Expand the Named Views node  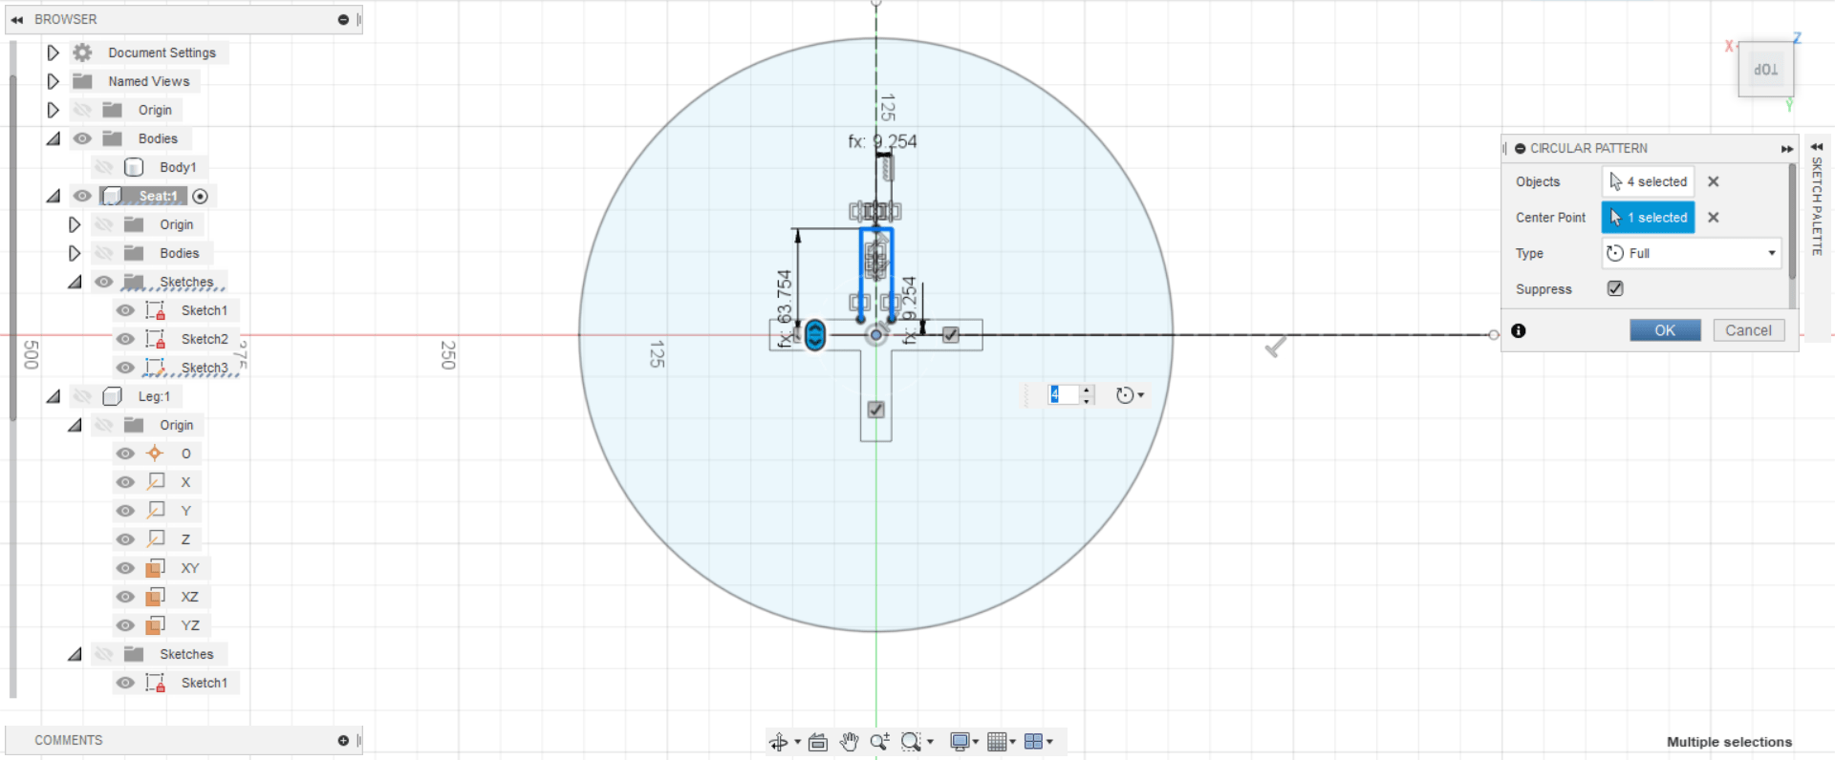(54, 81)
